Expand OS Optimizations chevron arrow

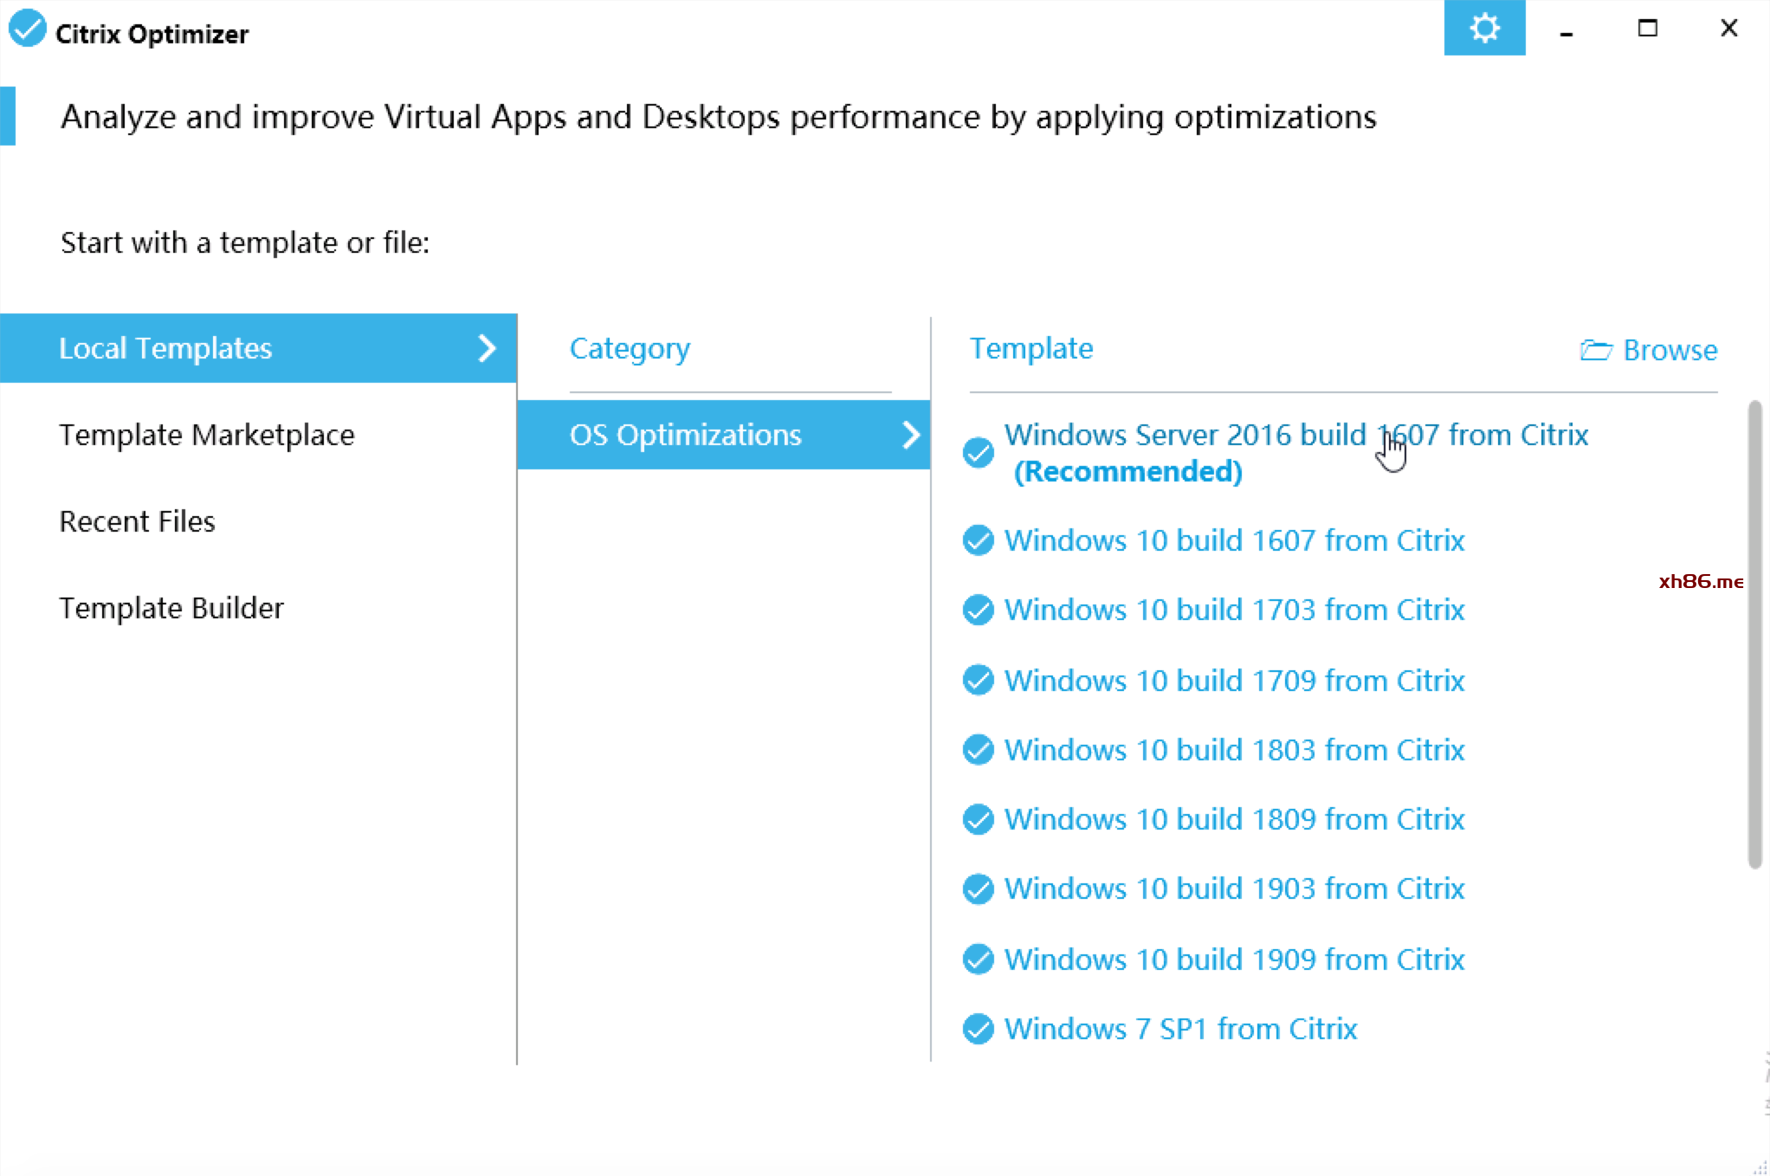pyautogui.click(x=910, y=435)
